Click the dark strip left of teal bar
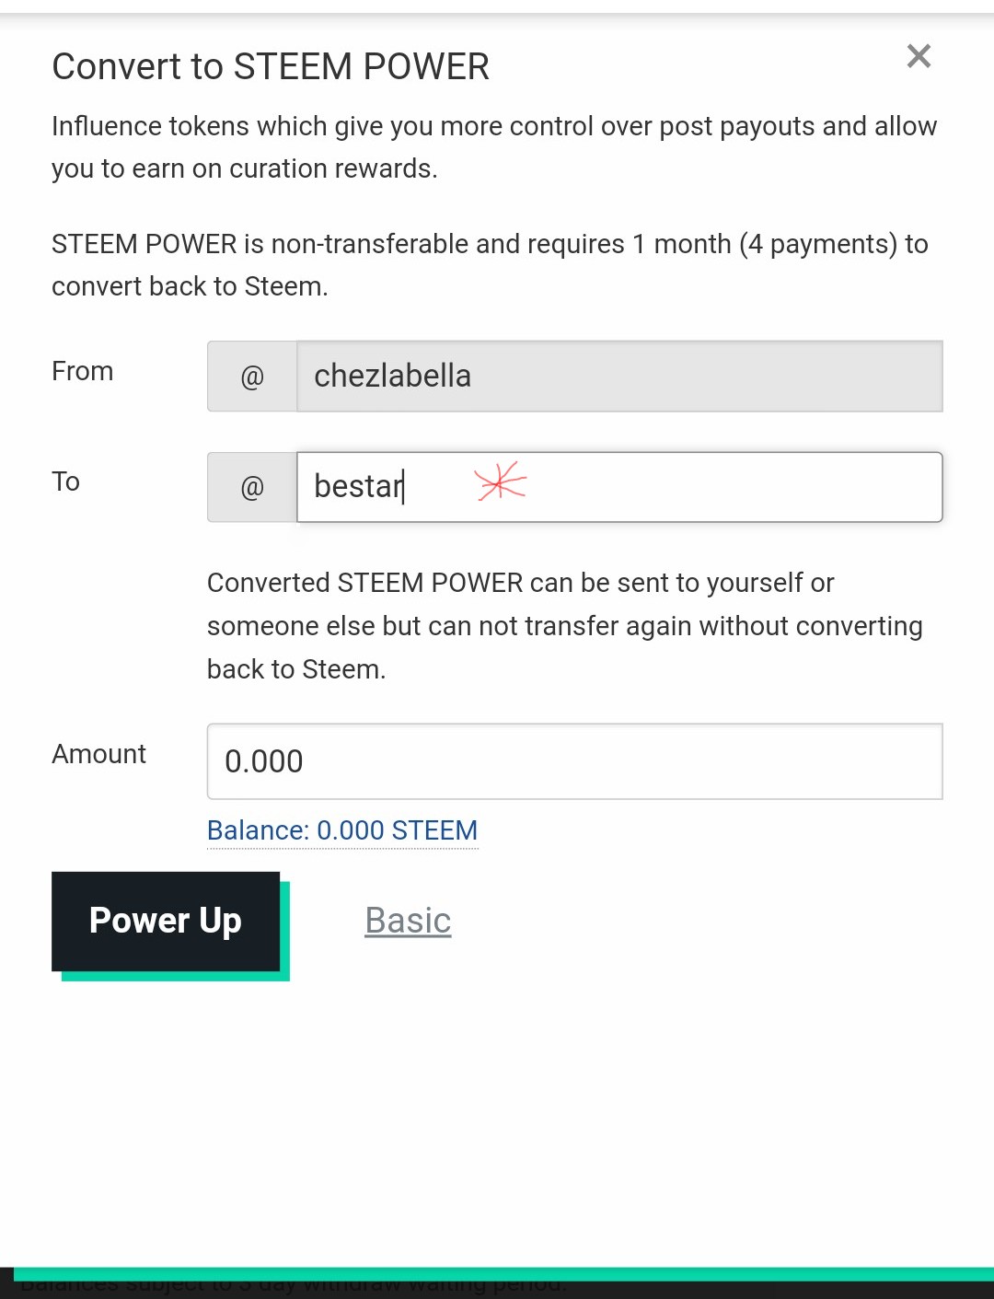 point(6,1282)
